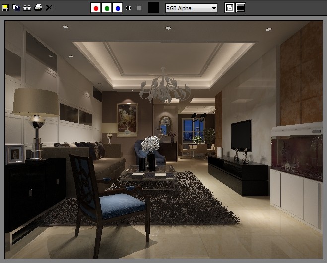
Task: Clear the render with the X icon
Action: (x=49, y=8)
